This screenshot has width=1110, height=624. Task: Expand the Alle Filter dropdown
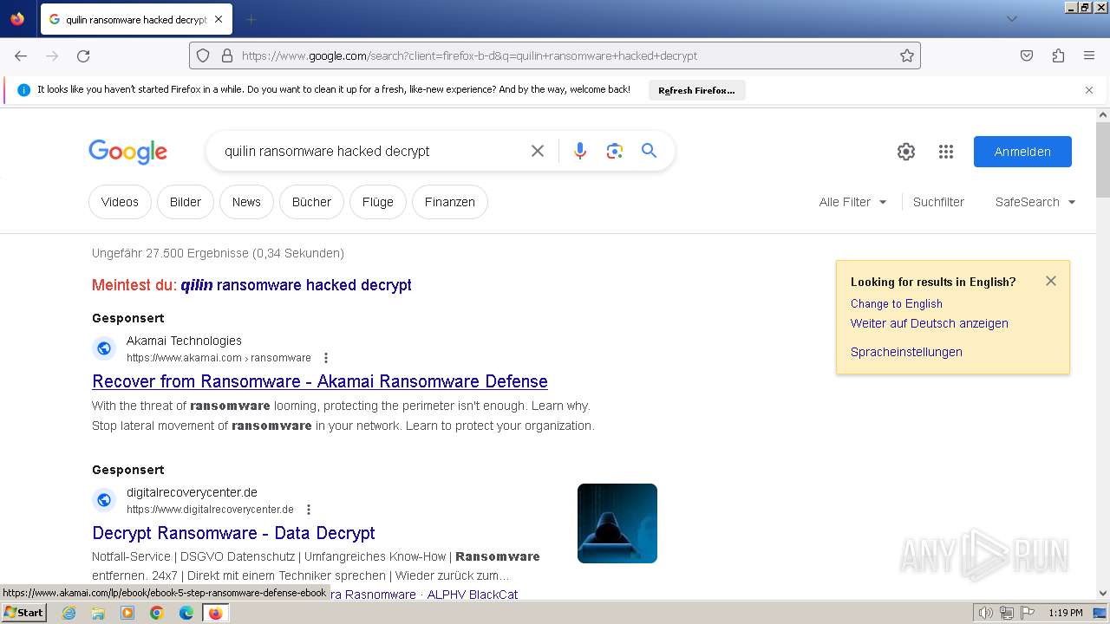click(x=853, y=202)
